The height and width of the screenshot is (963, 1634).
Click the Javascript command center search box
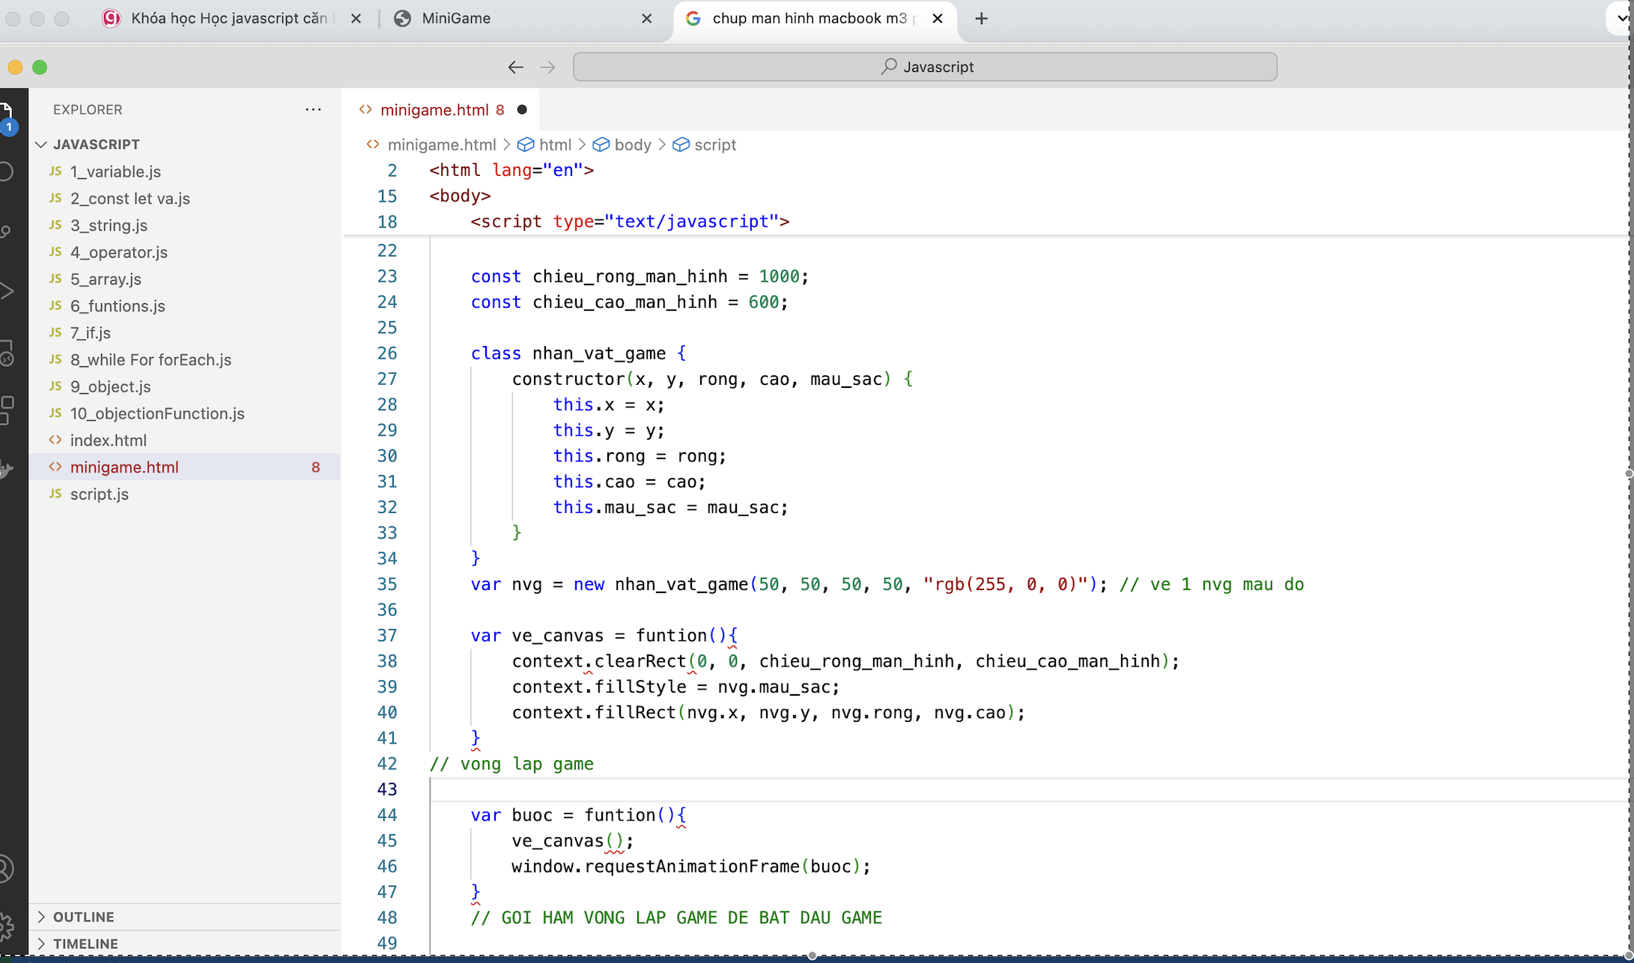click(x=925, y=67)
